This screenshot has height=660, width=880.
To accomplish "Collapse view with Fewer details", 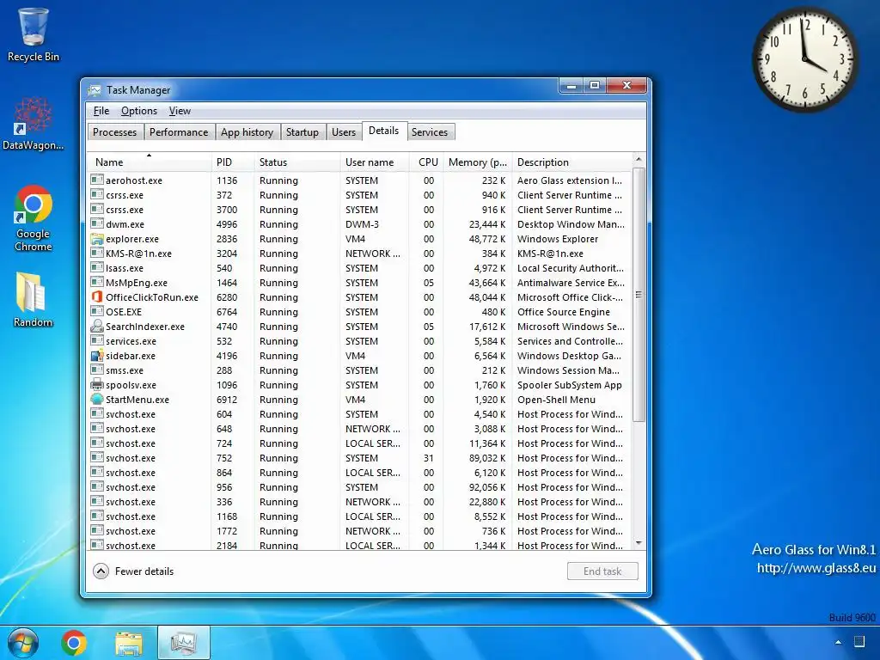I will 133,571.
